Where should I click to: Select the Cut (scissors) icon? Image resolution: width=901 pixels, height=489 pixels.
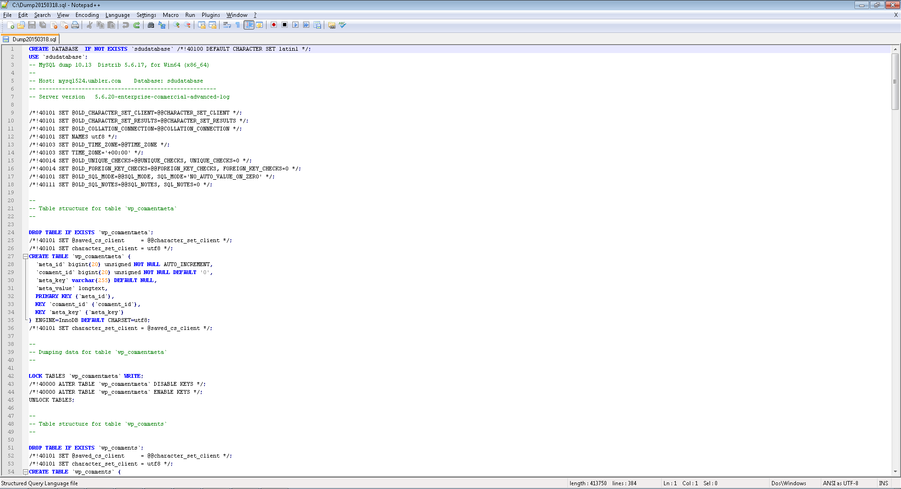point(89,25)
